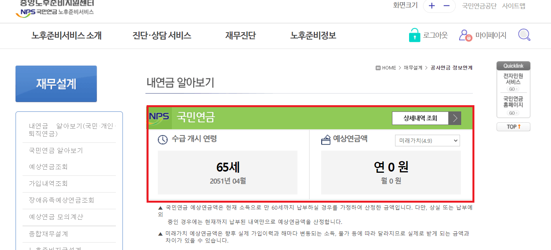This screenshot has width=551, height=250.
Task: Click the TOP button to scroll up
Action: pos(513,127)
